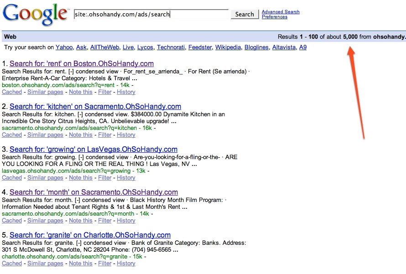Click Filter for the 'granite' result

click(104, 264)
